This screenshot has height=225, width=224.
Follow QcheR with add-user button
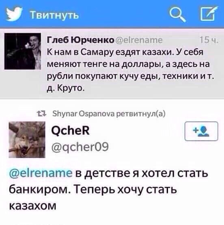[201, 131]
